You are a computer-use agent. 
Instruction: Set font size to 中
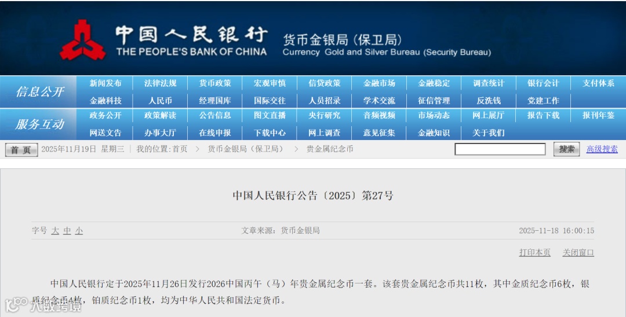(67, 231)
